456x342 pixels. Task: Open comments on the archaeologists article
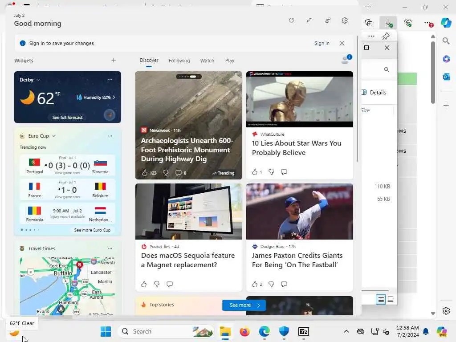click(178, 173)
